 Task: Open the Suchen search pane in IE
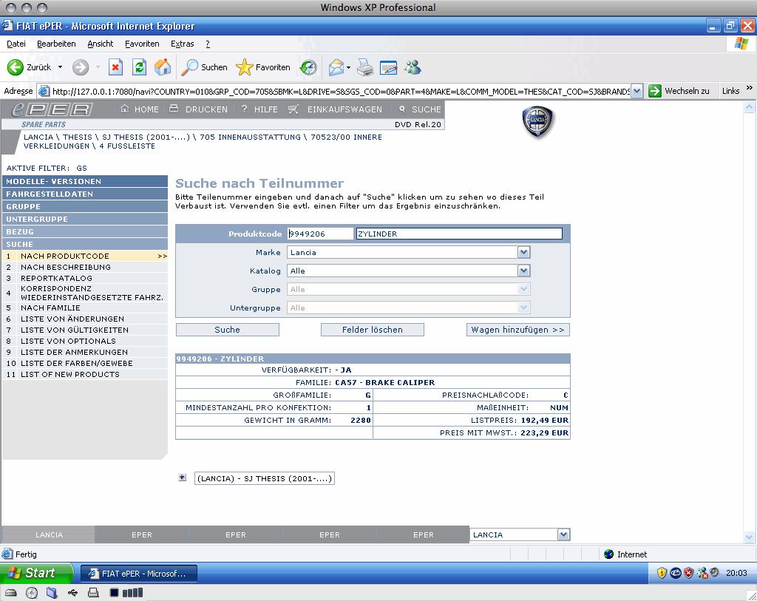[204, 67]
